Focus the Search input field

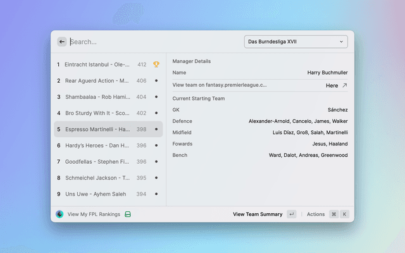[x=152, y=42]
